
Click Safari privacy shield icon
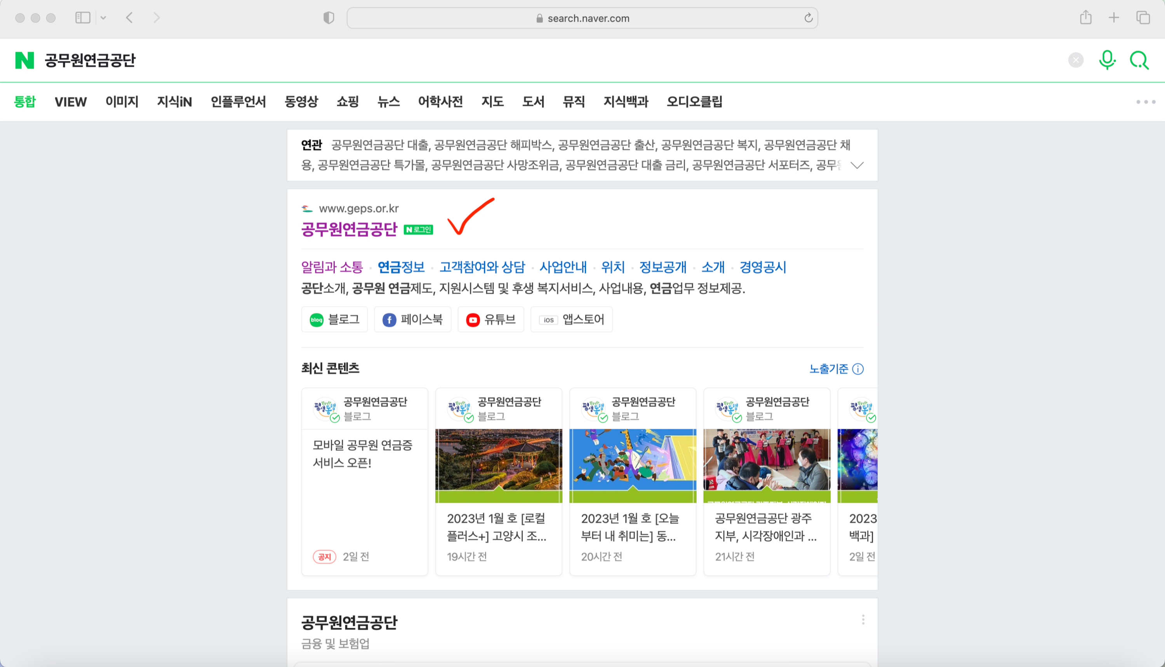(x=328, y=18)
